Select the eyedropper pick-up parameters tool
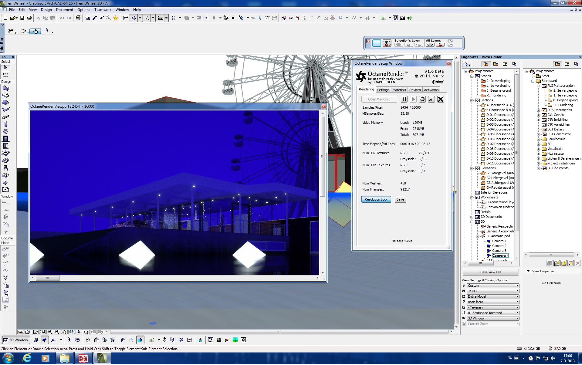 coord(95,18)
